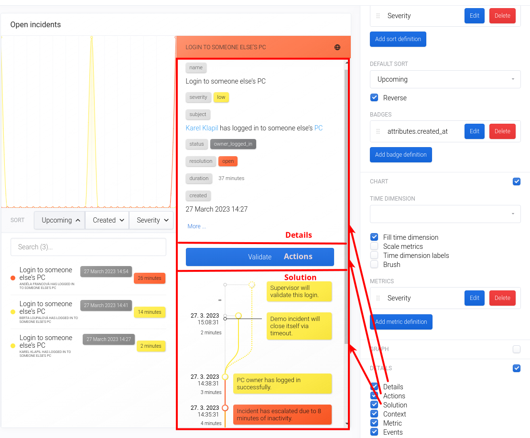530x438 pixels.
Task: Open the Default Sort dropdown showing Upcoming
Action: pyautogui.click(x=445, y=79)
